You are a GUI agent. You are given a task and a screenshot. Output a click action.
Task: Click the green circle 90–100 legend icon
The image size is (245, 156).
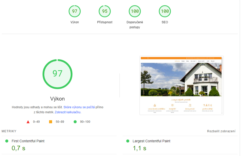tap(75, 122)
